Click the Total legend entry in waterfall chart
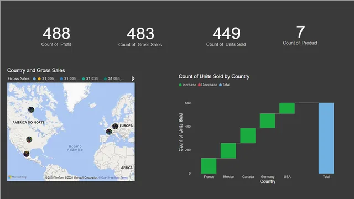354x199 pixels. pyautogui.click(x=225, y=85)
